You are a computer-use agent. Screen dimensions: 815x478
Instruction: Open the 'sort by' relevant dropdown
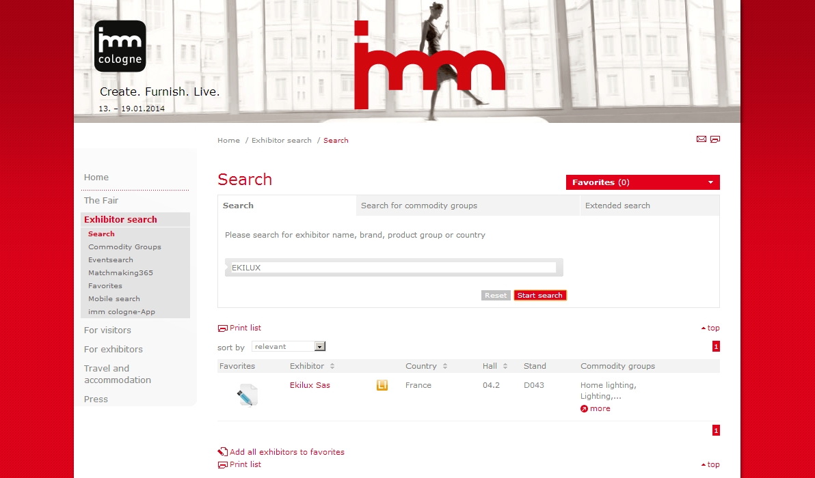pyautogui.click(x=319, y=347)
